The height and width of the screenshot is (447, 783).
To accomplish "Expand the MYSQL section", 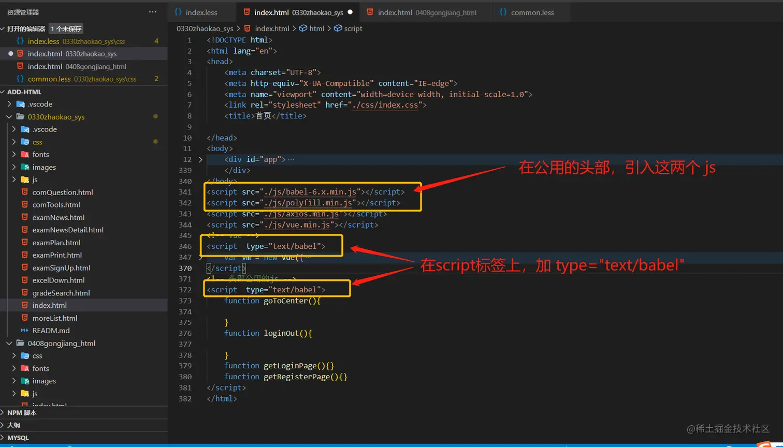I will coord(3,438).
